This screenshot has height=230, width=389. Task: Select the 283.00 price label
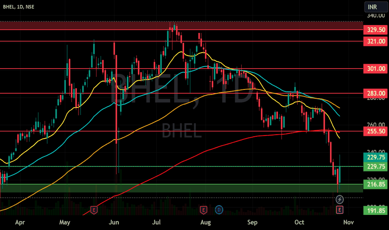(376, 93)
